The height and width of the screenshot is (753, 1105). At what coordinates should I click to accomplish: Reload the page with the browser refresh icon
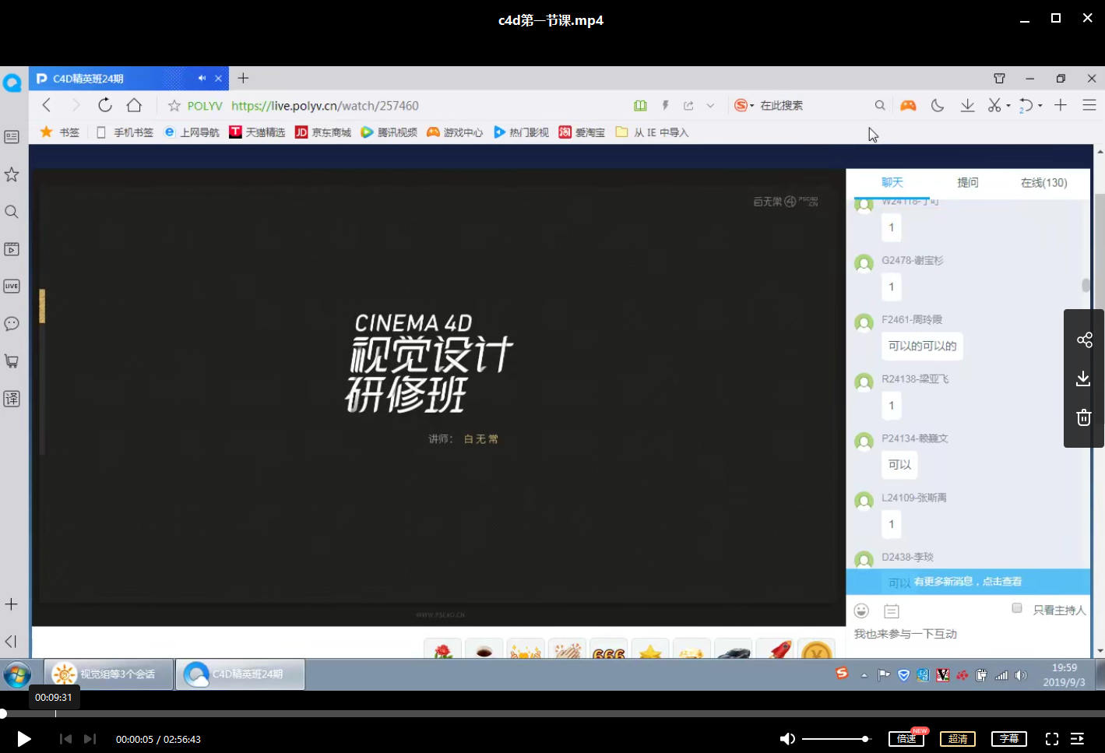pos(105,105)
